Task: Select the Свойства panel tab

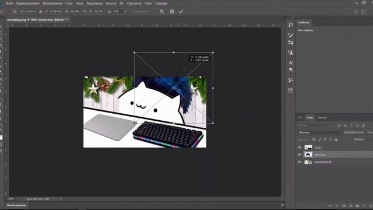Action: 304,22
